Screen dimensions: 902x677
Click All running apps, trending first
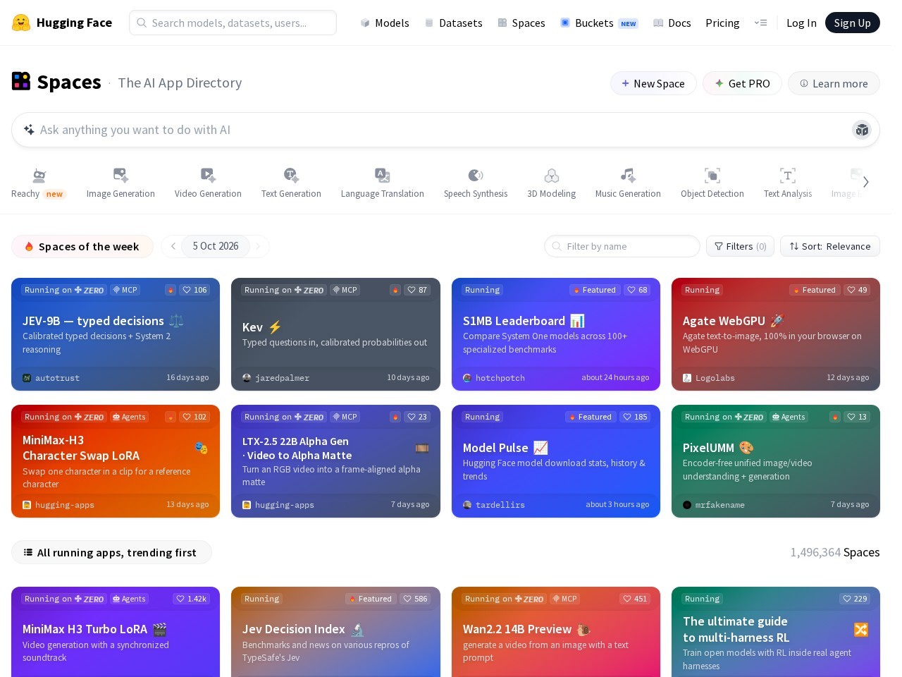click(x=111, y=552)
